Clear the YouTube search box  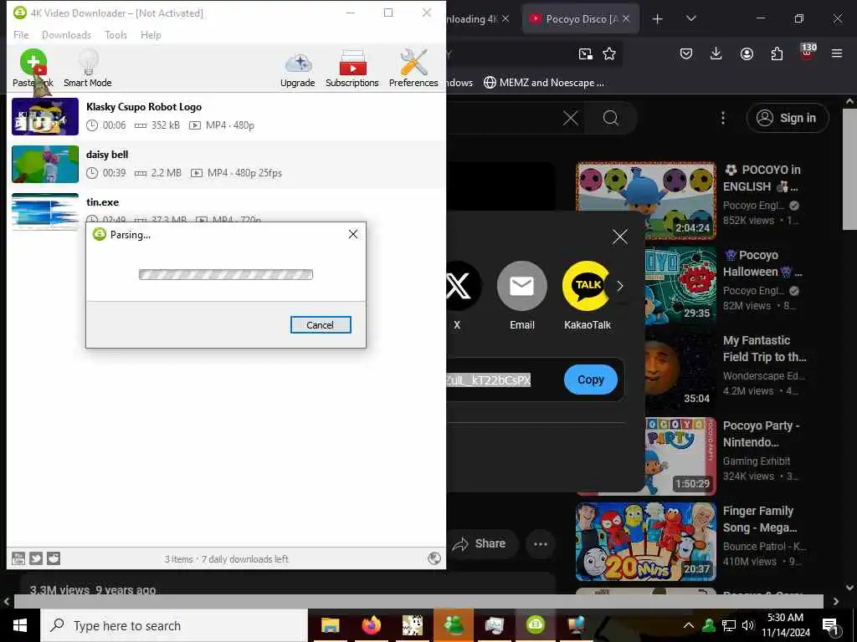[571, 118]
